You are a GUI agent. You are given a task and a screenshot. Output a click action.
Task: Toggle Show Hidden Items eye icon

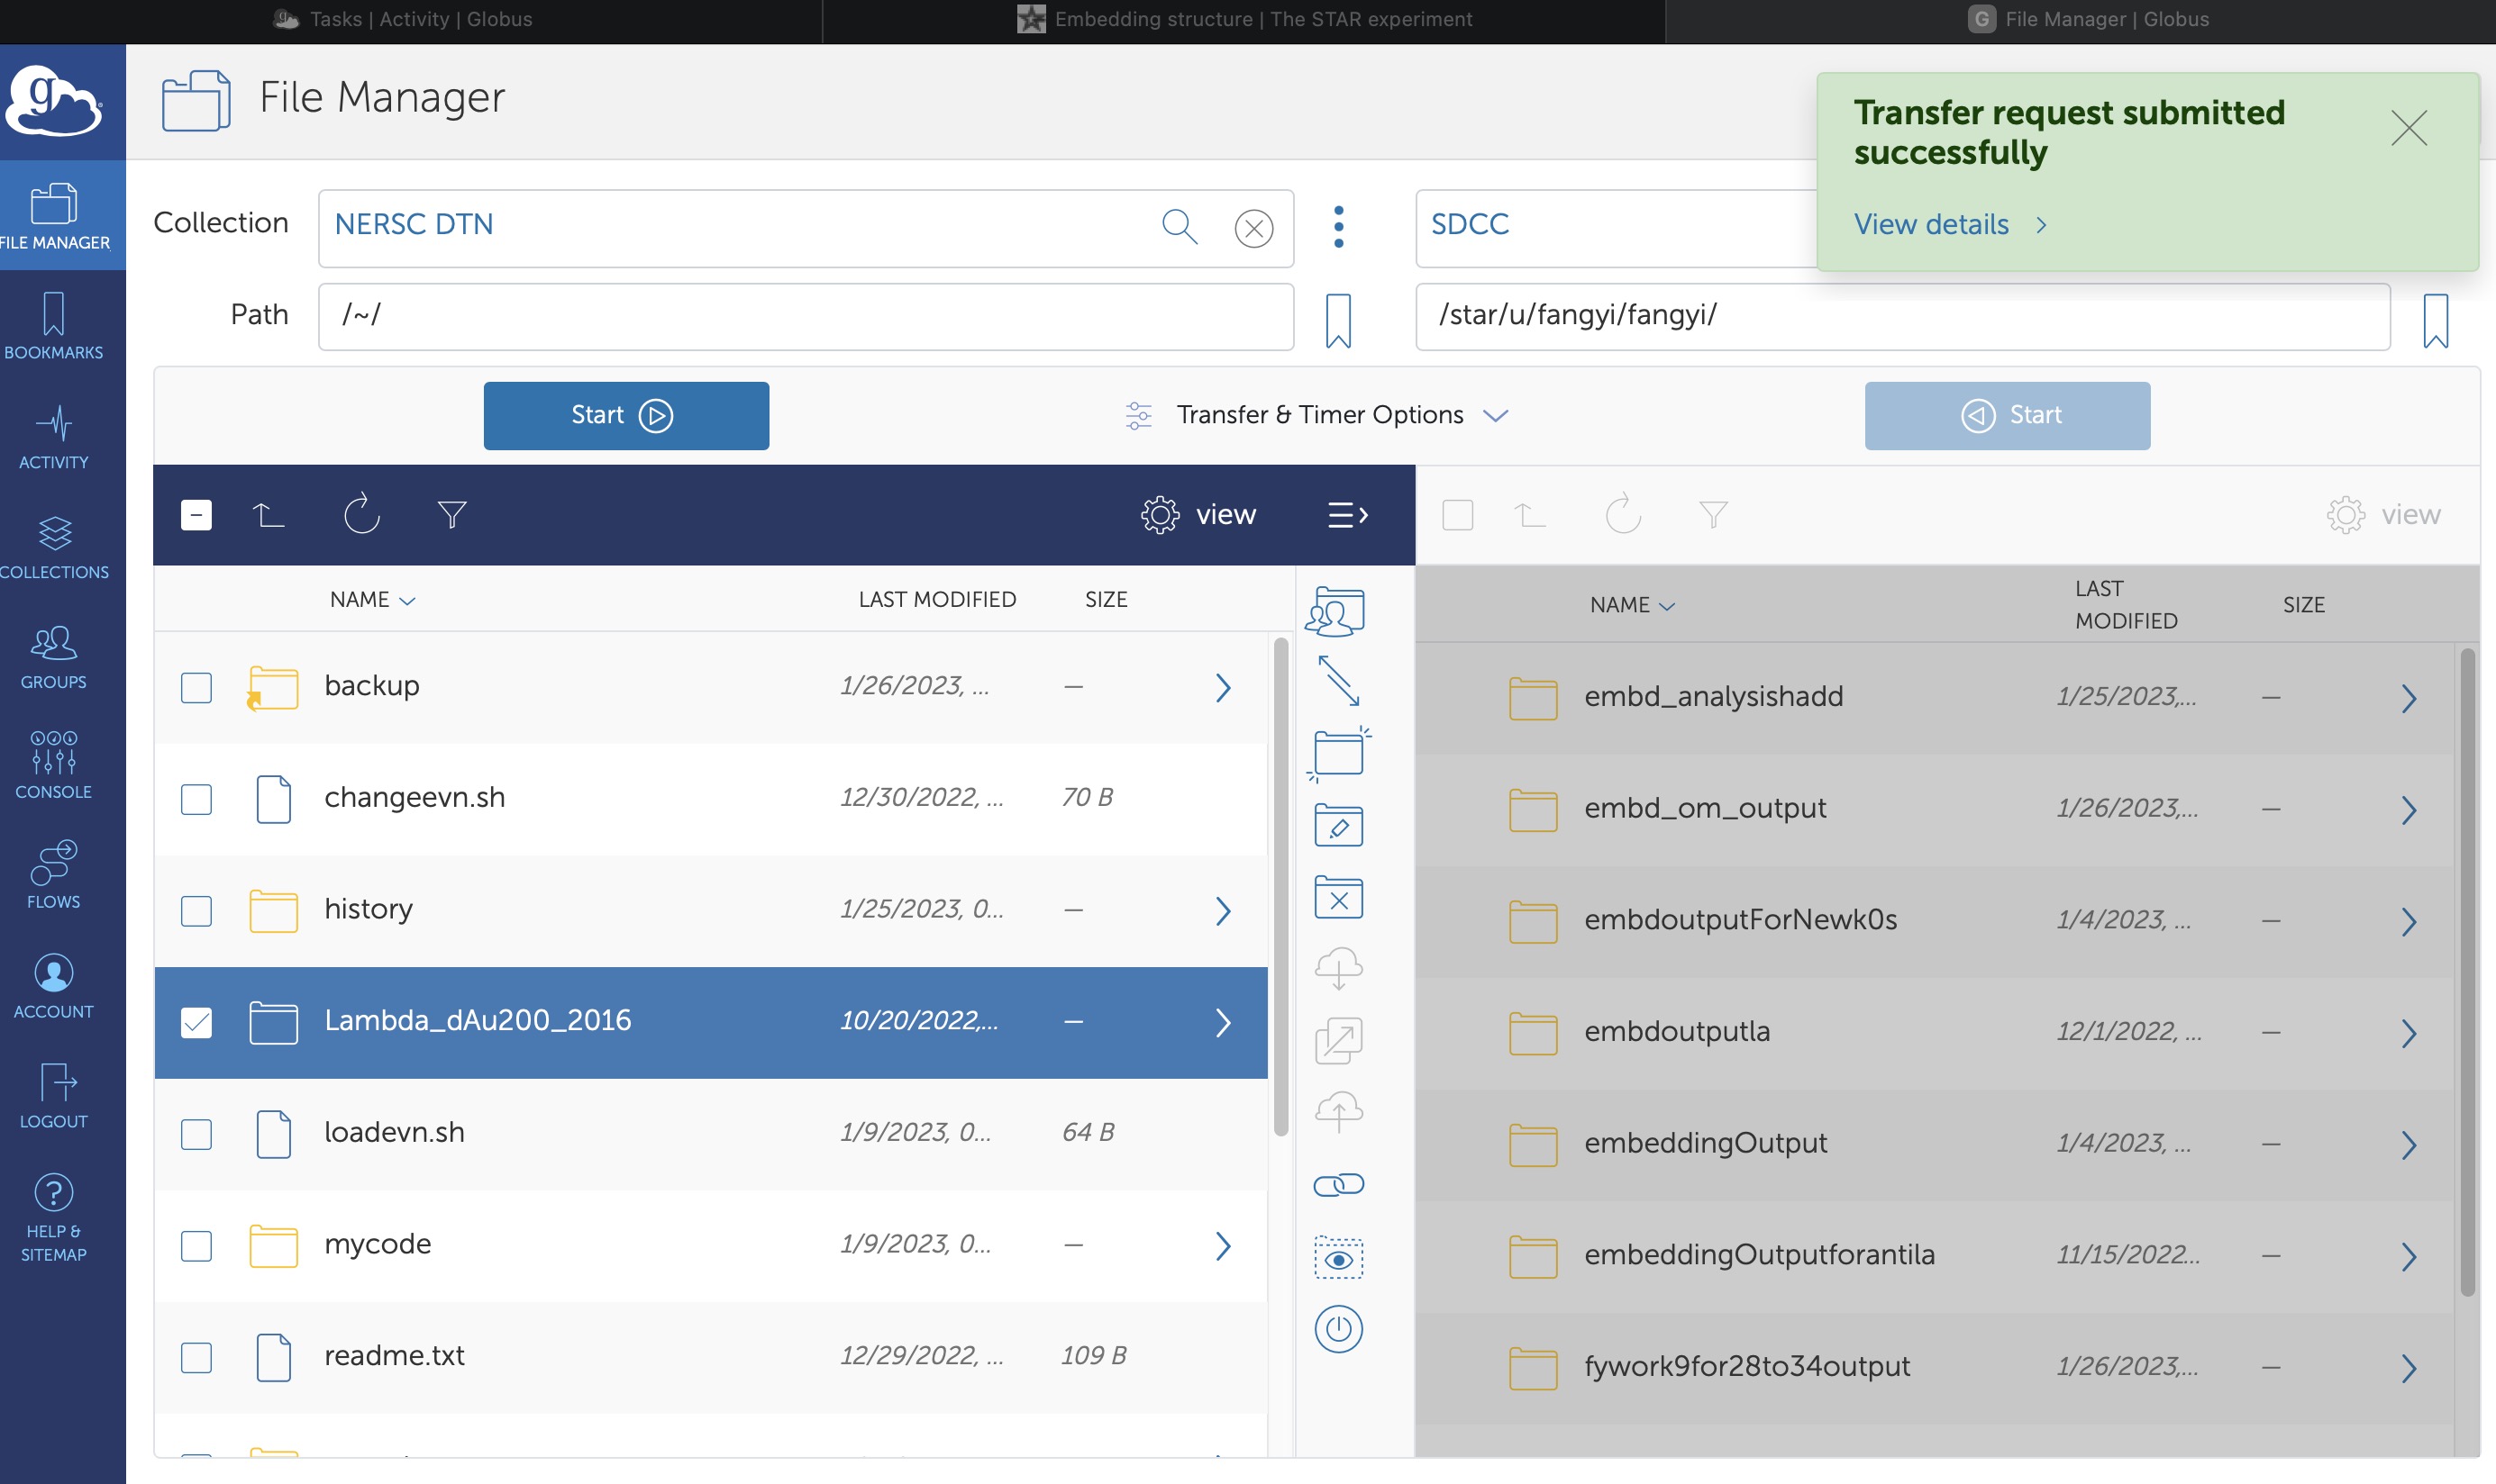click(1337, 1258)
